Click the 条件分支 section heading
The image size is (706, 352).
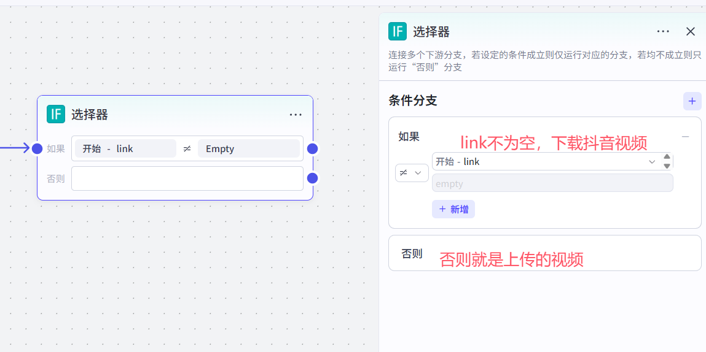point(413,101)
